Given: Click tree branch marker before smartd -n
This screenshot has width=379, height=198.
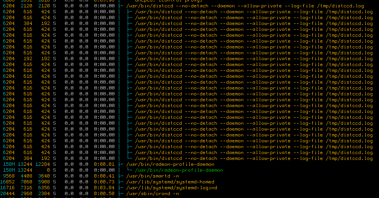Looking at the screenshot, I should [x=121, y=176].
